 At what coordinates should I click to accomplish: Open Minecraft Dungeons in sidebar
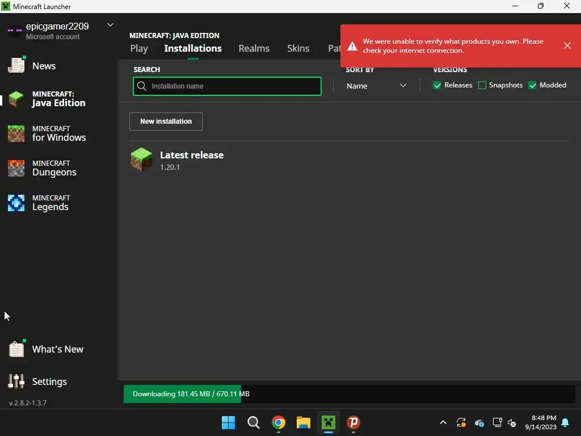(42, 168)
